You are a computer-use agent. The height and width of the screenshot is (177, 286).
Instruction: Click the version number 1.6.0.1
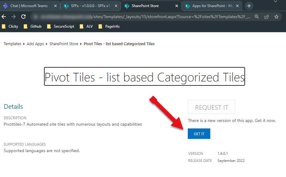(223, 154)
